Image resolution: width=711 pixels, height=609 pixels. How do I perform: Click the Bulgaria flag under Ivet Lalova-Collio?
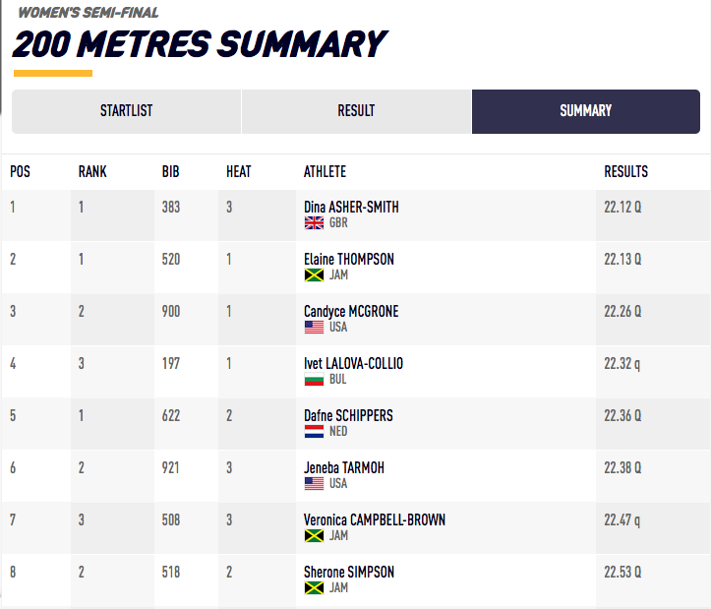pos(314,380)
